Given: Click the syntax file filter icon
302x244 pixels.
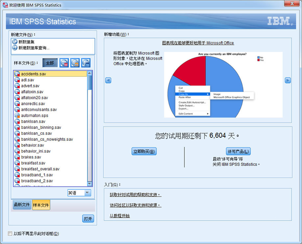Looking at the screenshot, I should point(75,63).
